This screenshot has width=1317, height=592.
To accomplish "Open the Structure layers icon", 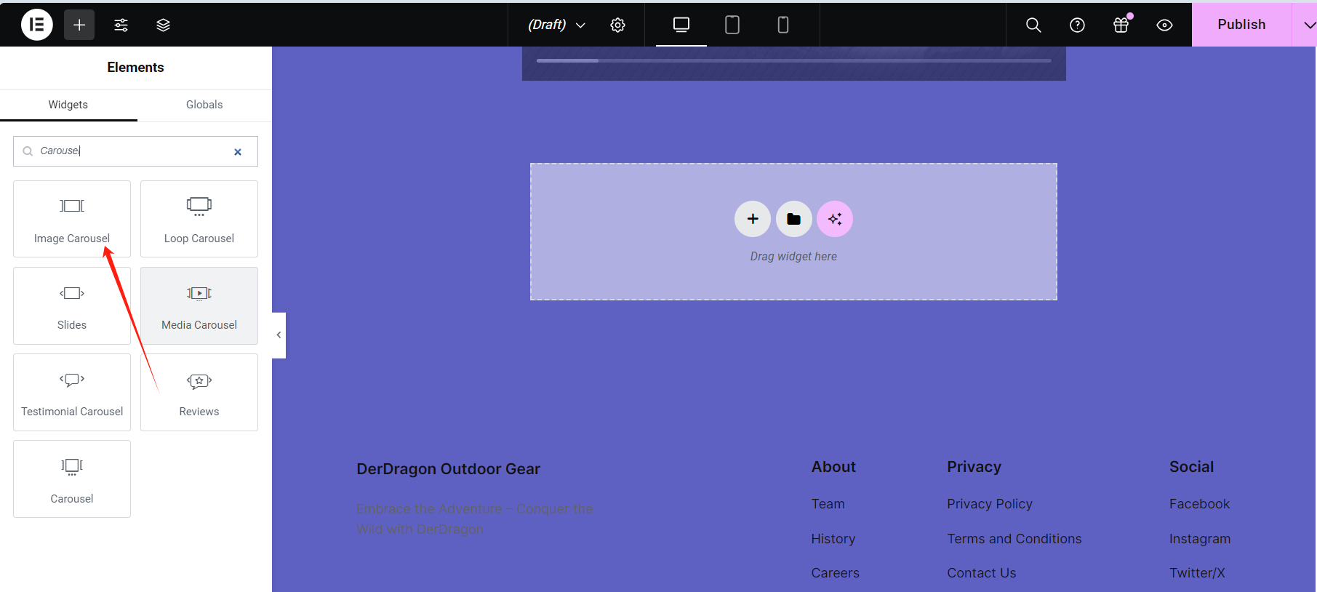I will coord(164,25).
